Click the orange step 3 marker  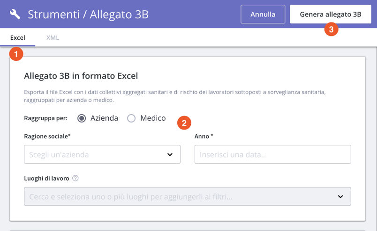tap(331, 29)
